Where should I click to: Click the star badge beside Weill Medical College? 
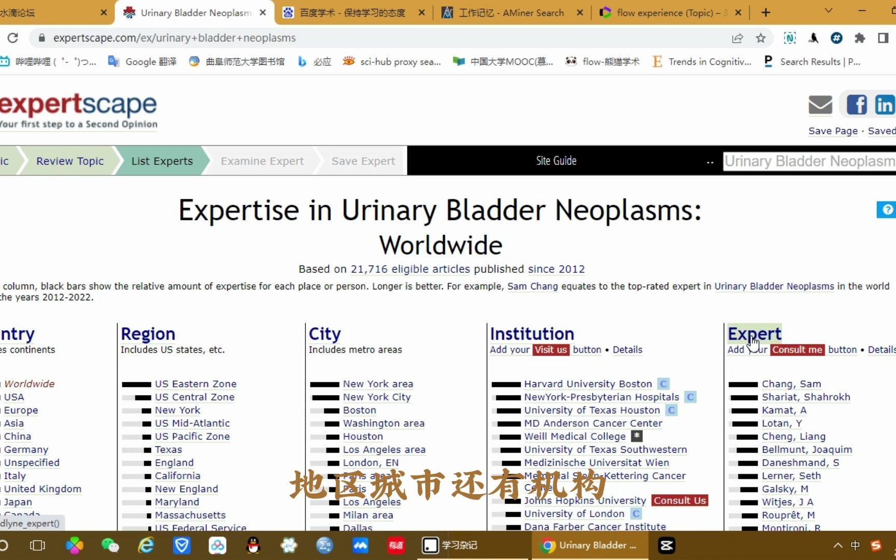tap(637, 436)
